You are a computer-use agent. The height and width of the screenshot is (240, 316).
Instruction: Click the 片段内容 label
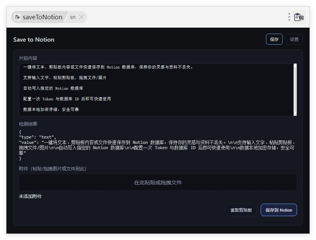tap(28, 58)
